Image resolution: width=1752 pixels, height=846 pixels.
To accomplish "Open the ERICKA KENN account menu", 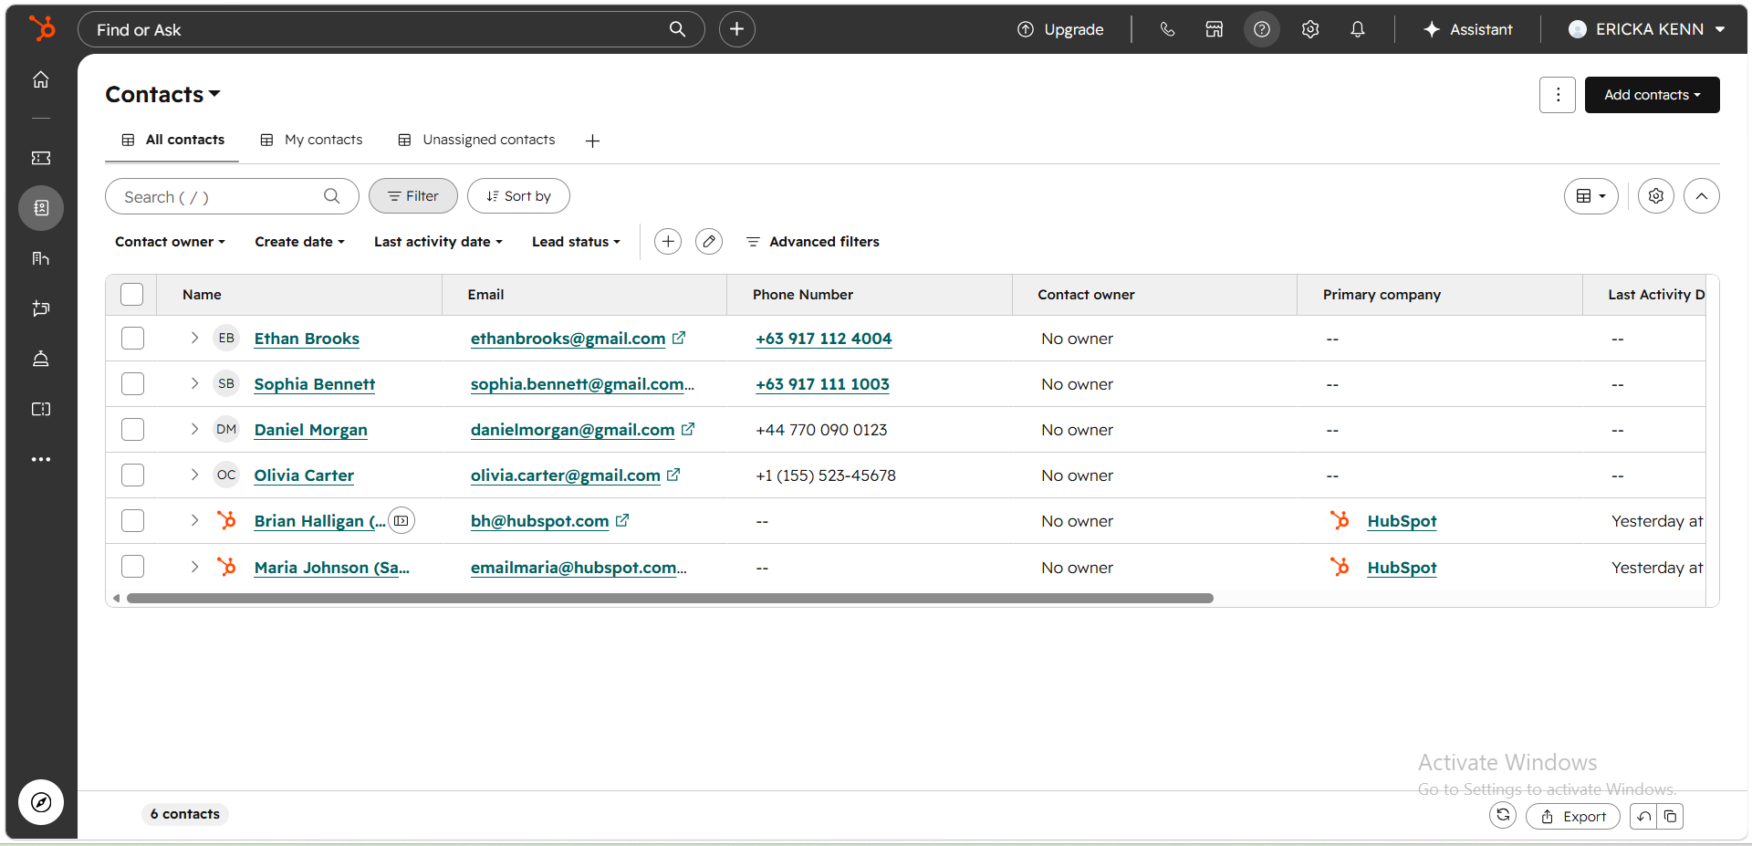I will [1646, 29].
